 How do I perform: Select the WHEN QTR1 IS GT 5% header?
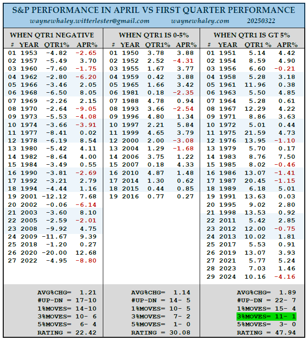[x=252, y=35]
